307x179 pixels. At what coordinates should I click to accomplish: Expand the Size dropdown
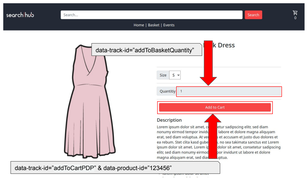175,75
